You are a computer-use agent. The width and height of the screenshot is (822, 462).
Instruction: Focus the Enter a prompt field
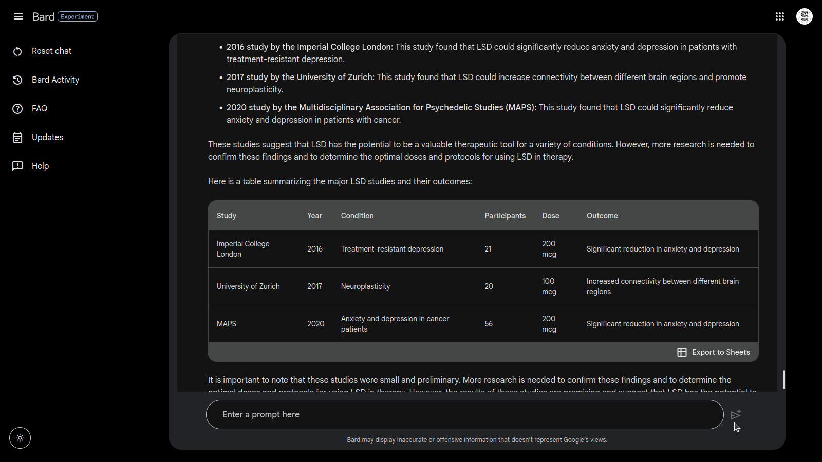(464, 414)
